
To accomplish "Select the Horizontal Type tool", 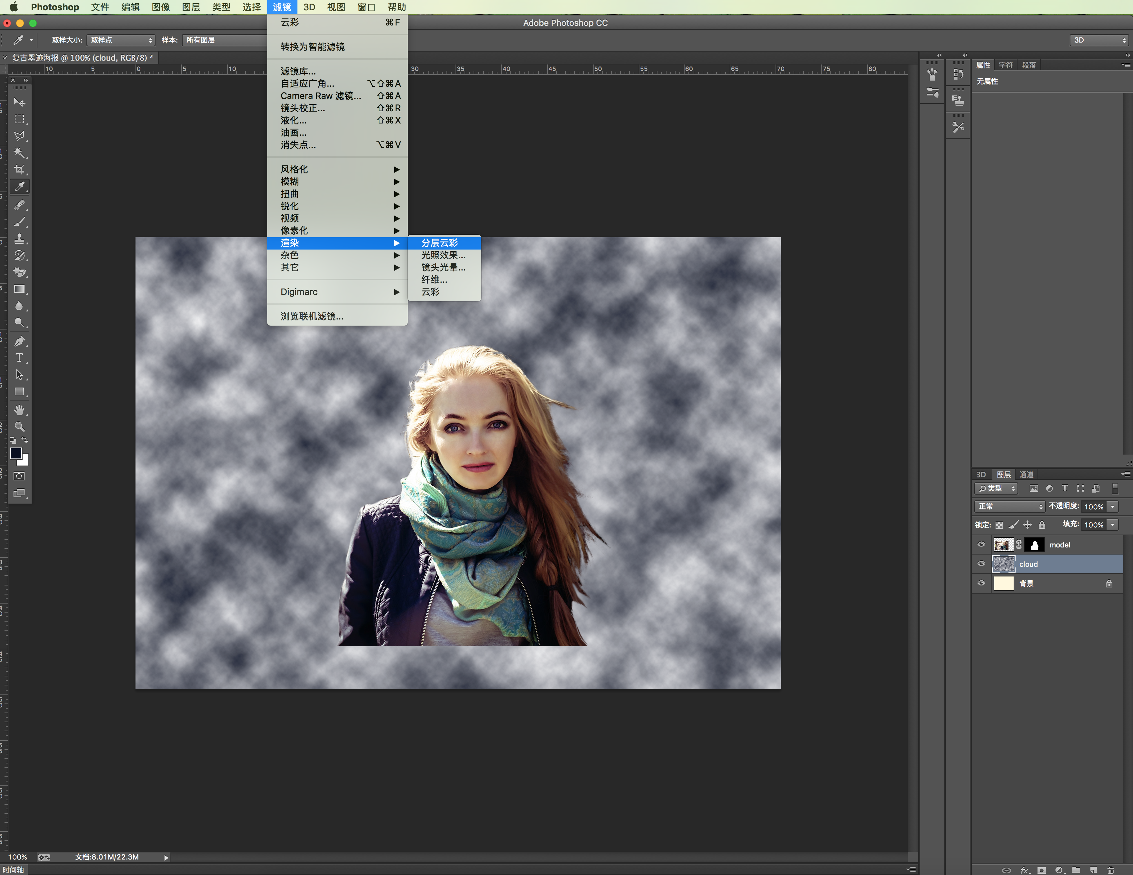I will 19,358.
